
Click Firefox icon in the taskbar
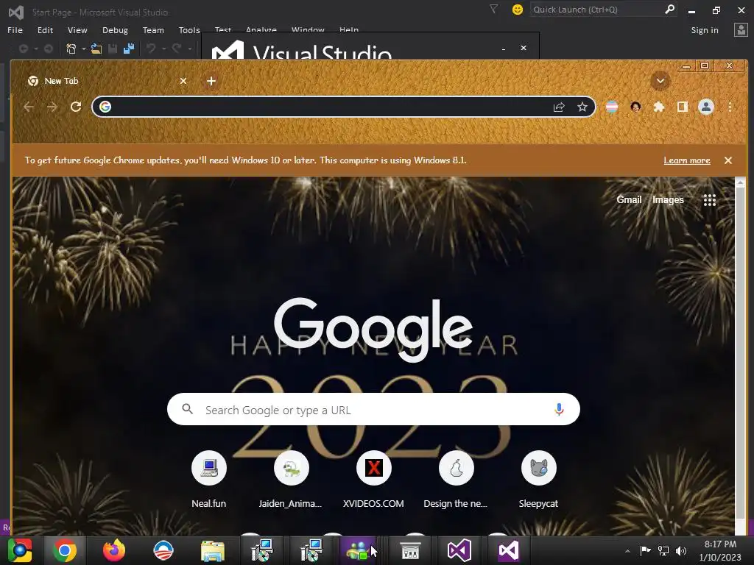coord(114,550)
